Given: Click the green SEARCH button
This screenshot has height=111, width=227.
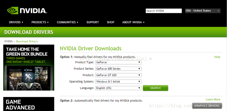Looking at the screenshot, I should click(x=155, y=88).
